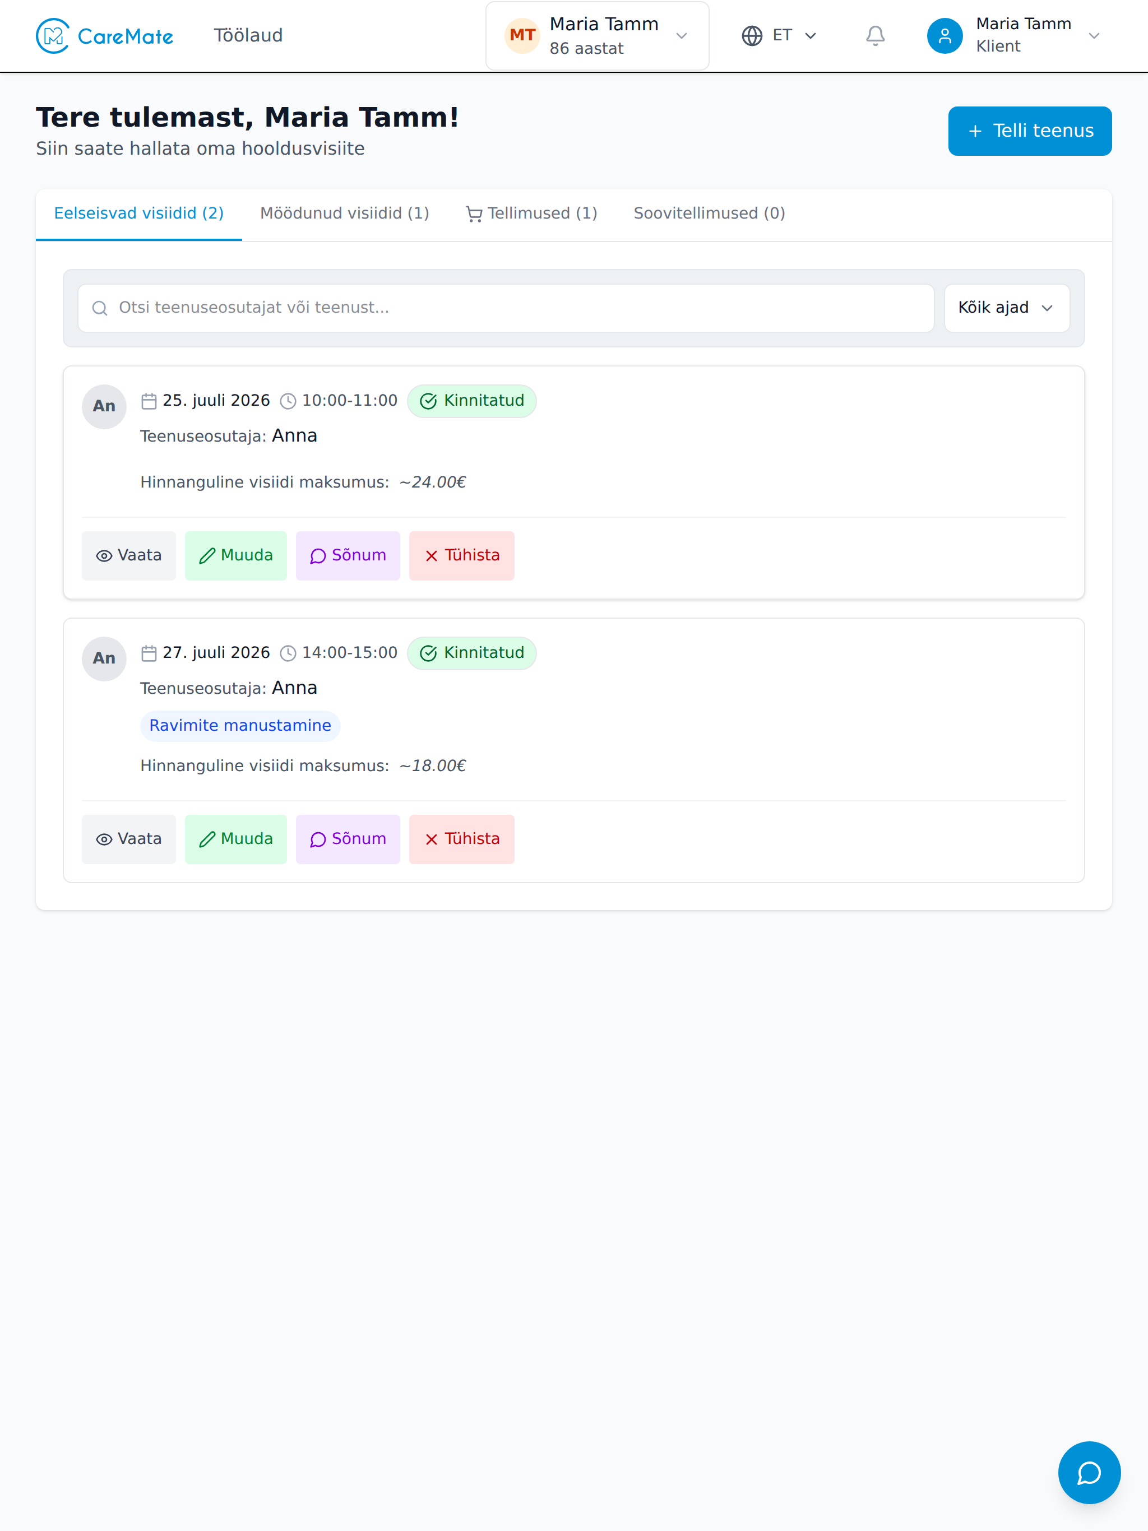Click Muuda on the 27. juuli visit
Screen dimensions: 1148x1531
[x=235, y=839]
